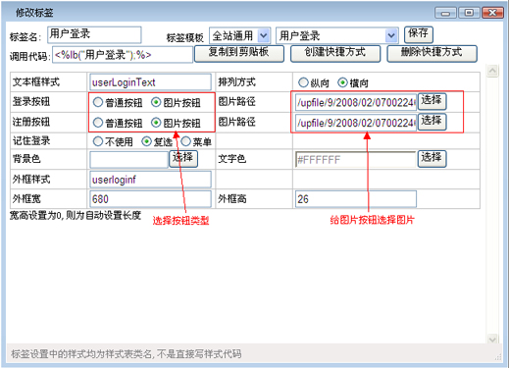This screenshot has width=509, height=368.
Task: Select 纵向 layout radio button
Action: click(303, 82)
